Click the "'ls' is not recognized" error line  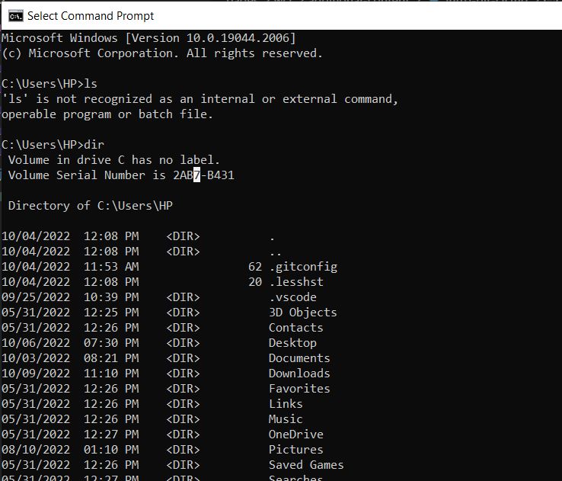coord(200,99)
